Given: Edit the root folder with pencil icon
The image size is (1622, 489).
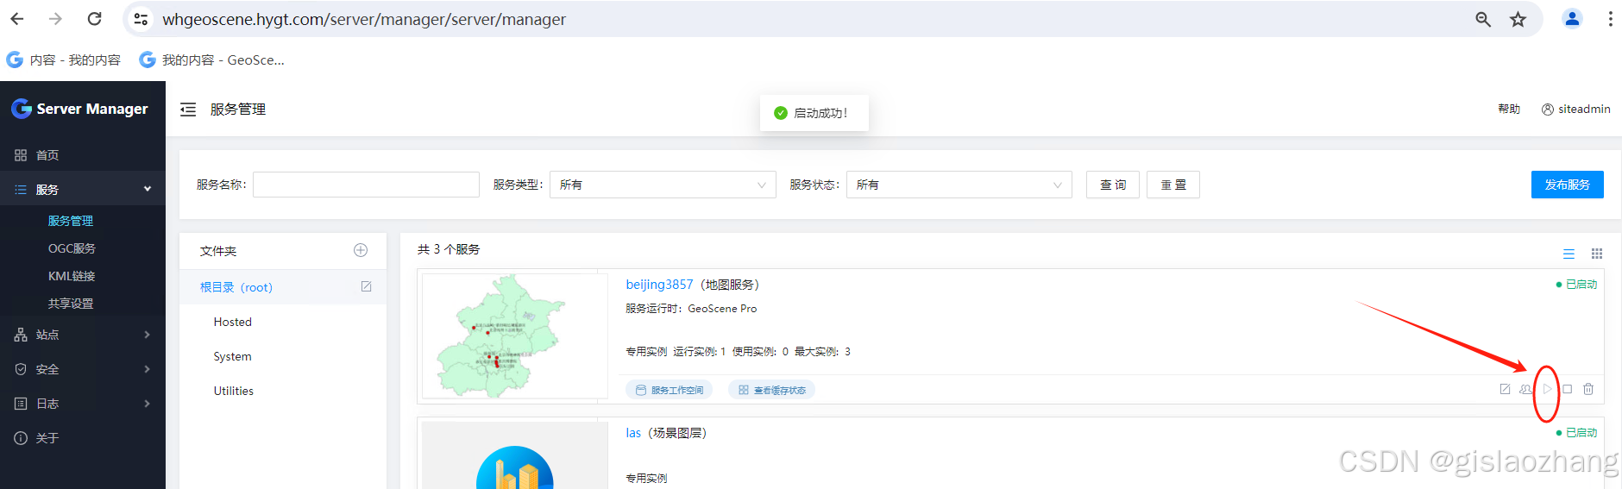Looking at the screenshot, I should tap(366, 286).
